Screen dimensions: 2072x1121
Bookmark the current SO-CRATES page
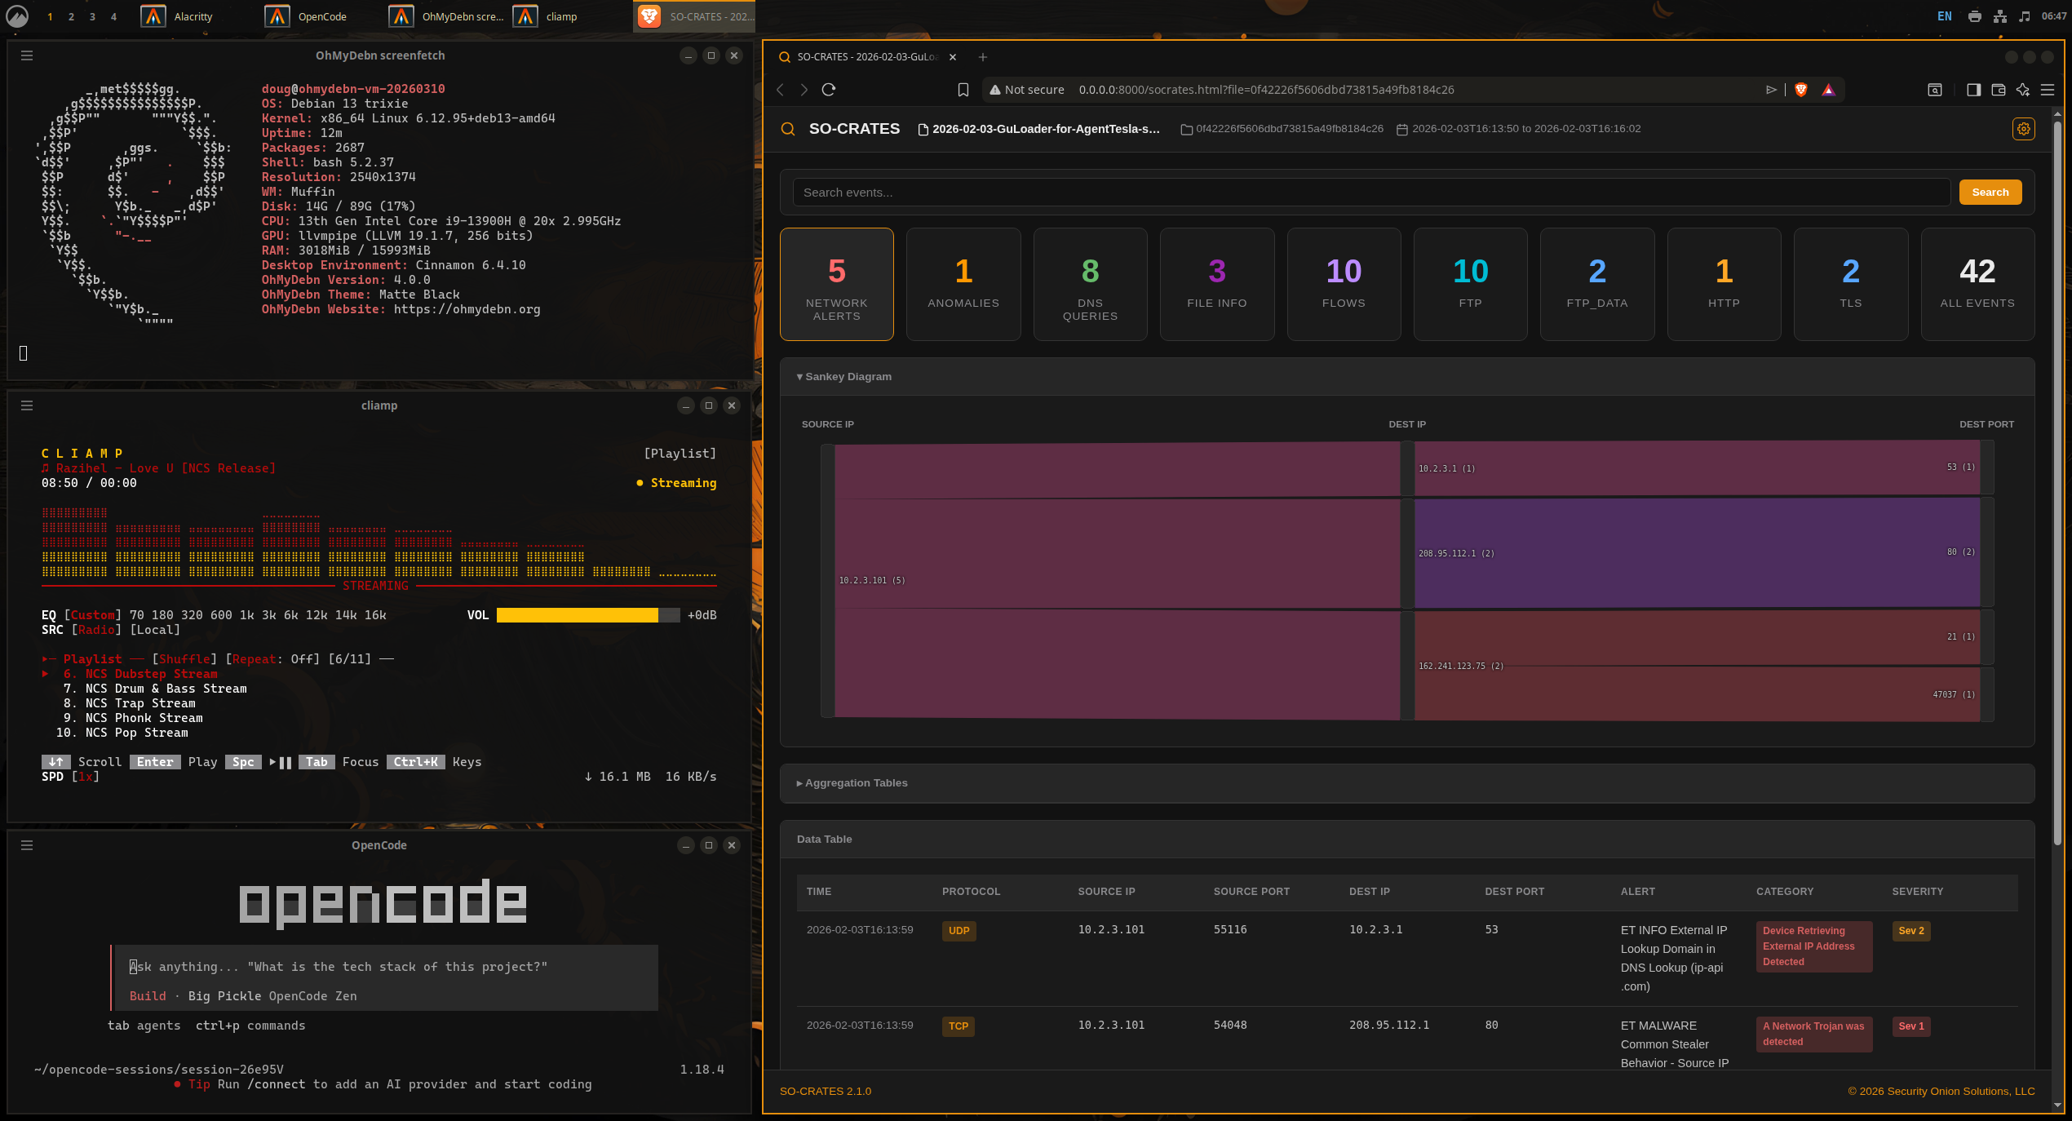tap(963, 90)
